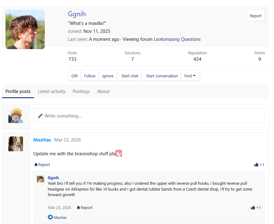Click the thumbs-up icon on Ggnih's reply
Image resolution: width=274 pixels, height=224 pixels.
[x=253, y=208]
